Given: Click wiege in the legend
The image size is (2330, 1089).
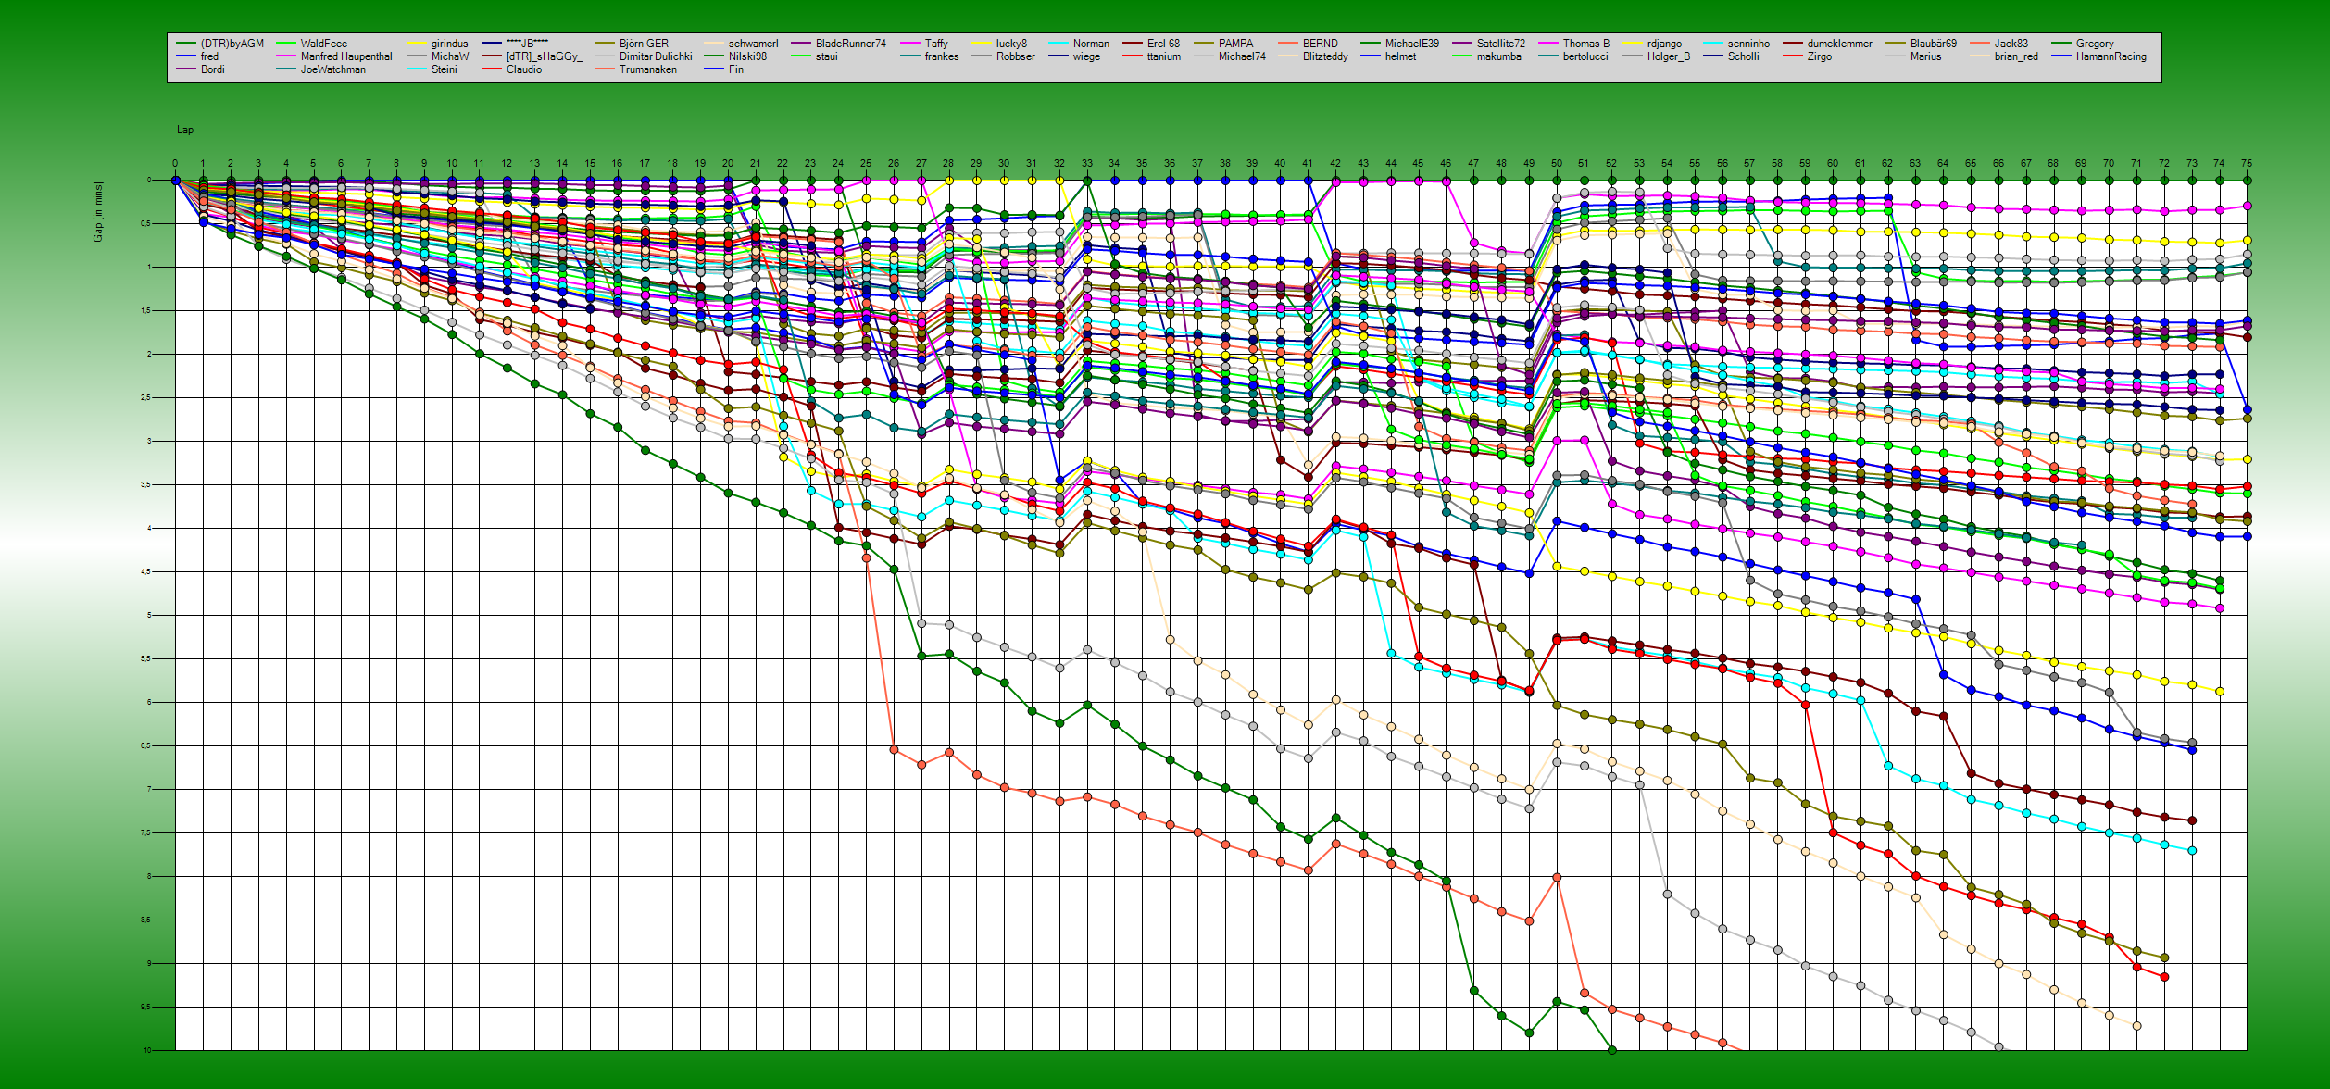Looking at the screenshot, I should (1086, 56).
